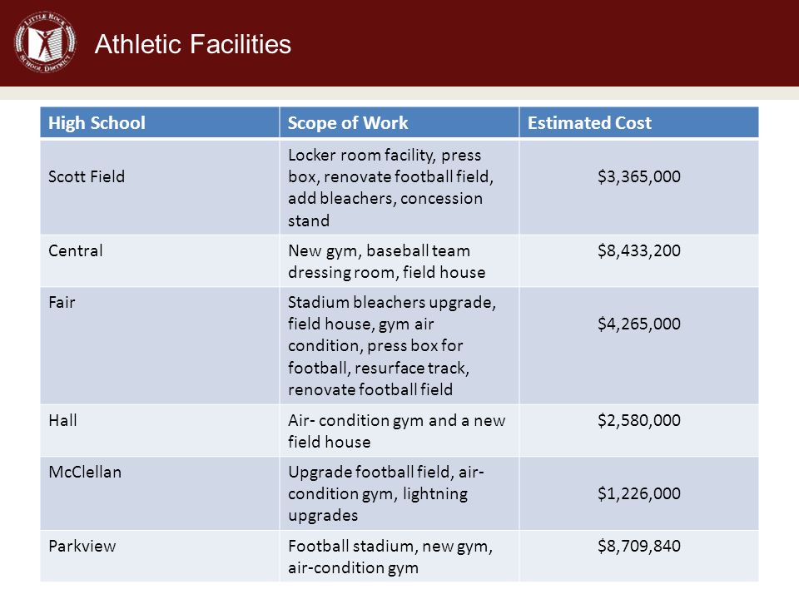Select the $4,265,000 cost for Fair
799x599 pixels.
click(x=639, y=324)
